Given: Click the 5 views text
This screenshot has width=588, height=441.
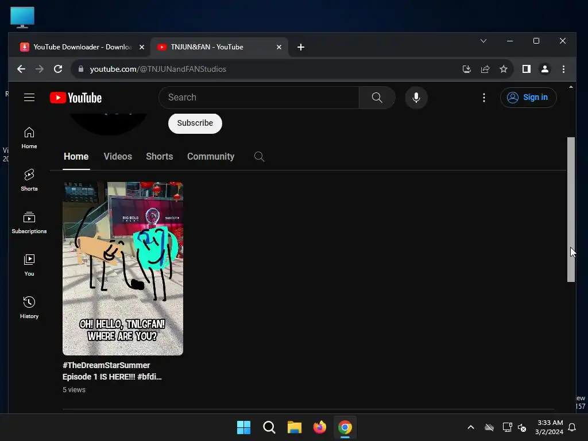Looking at the screenshot, I should [x=74, y=390].
